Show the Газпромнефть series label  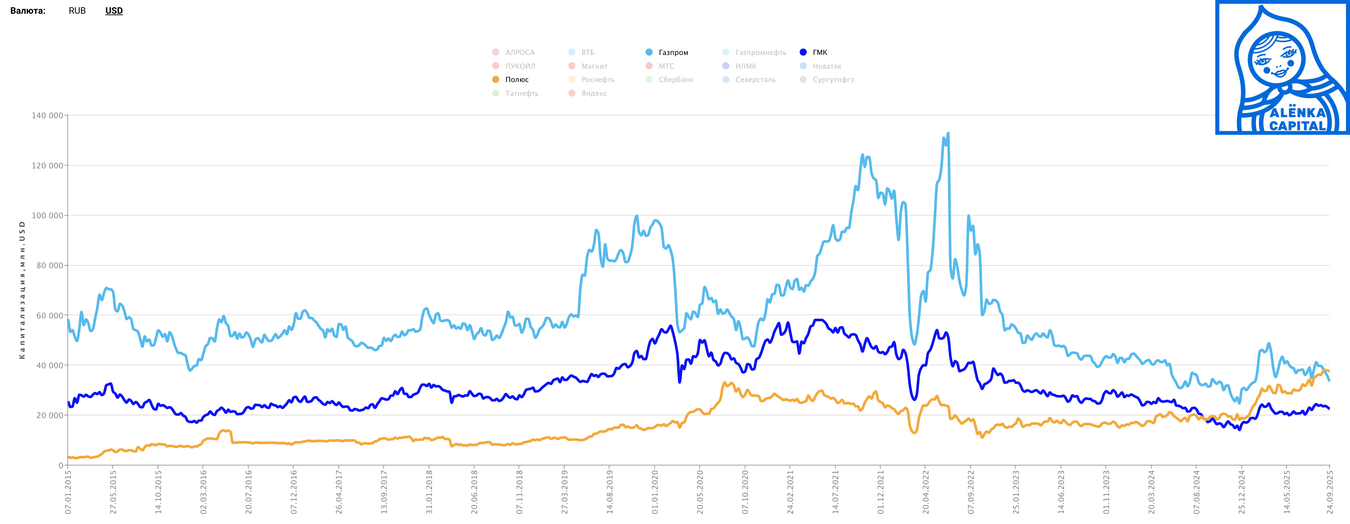point(761,52)
